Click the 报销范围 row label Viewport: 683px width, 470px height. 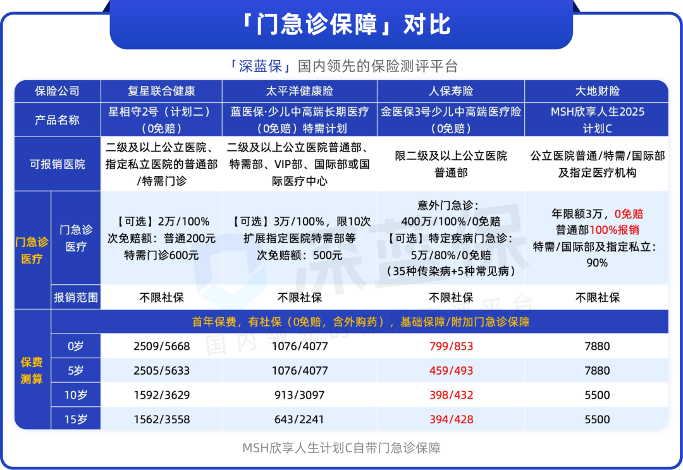[76, 298]
